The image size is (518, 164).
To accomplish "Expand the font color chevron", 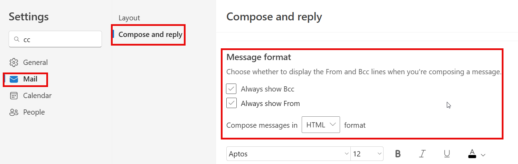I will pyautogui.click(x=483, y=155).
